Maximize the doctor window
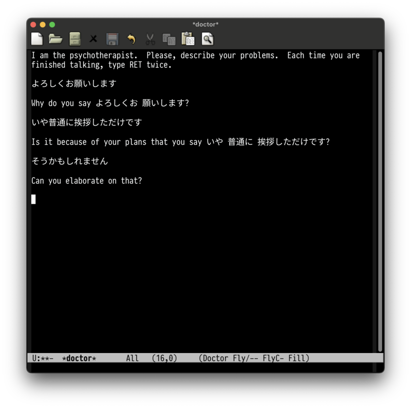 pos(52,25)
